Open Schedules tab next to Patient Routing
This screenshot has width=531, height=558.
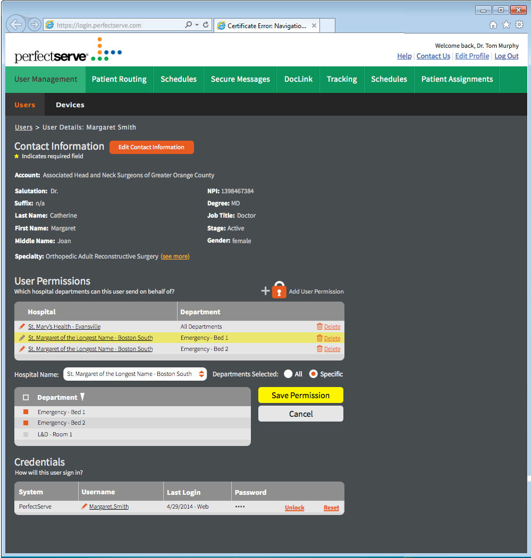click(179, 79)
